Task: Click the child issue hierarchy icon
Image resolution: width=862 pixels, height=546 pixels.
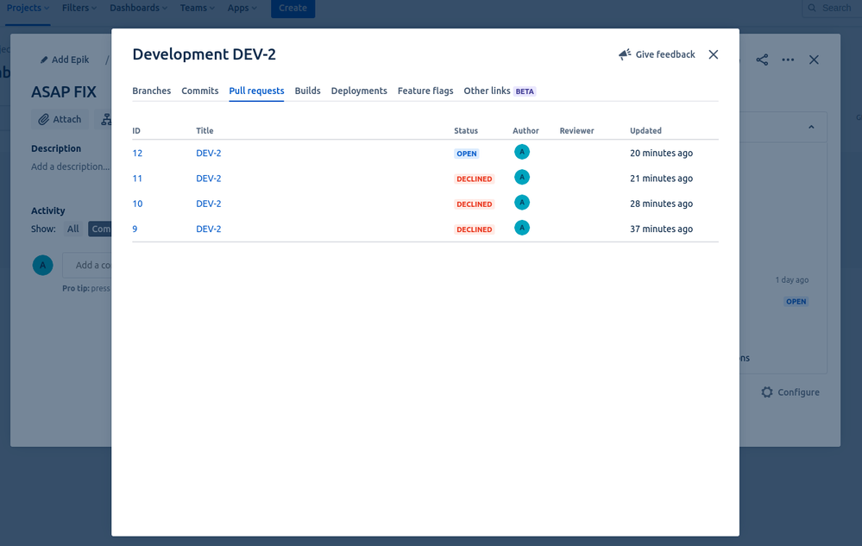Action: [x=106, y=119]
